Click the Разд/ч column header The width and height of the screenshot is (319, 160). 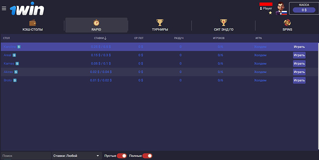tap(179, 38)
